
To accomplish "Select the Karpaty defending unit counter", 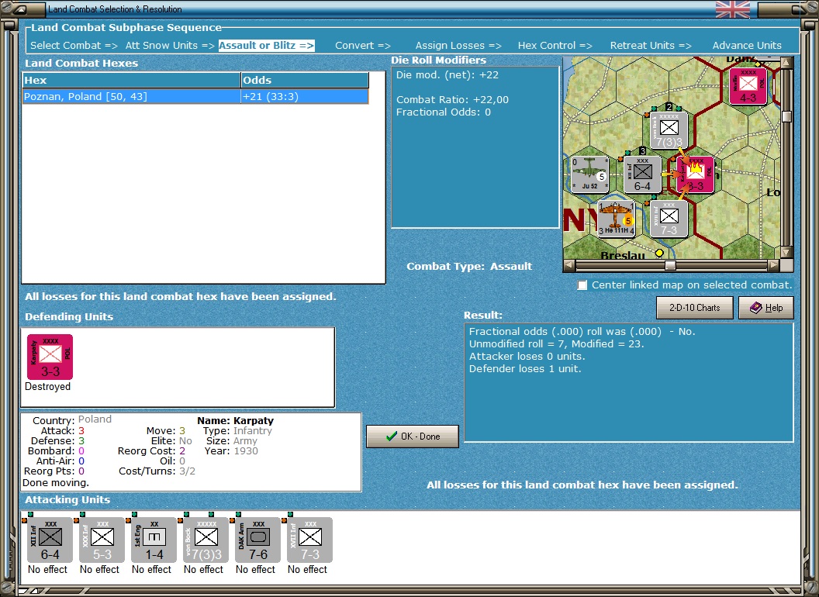I will (x=50, y=357).
